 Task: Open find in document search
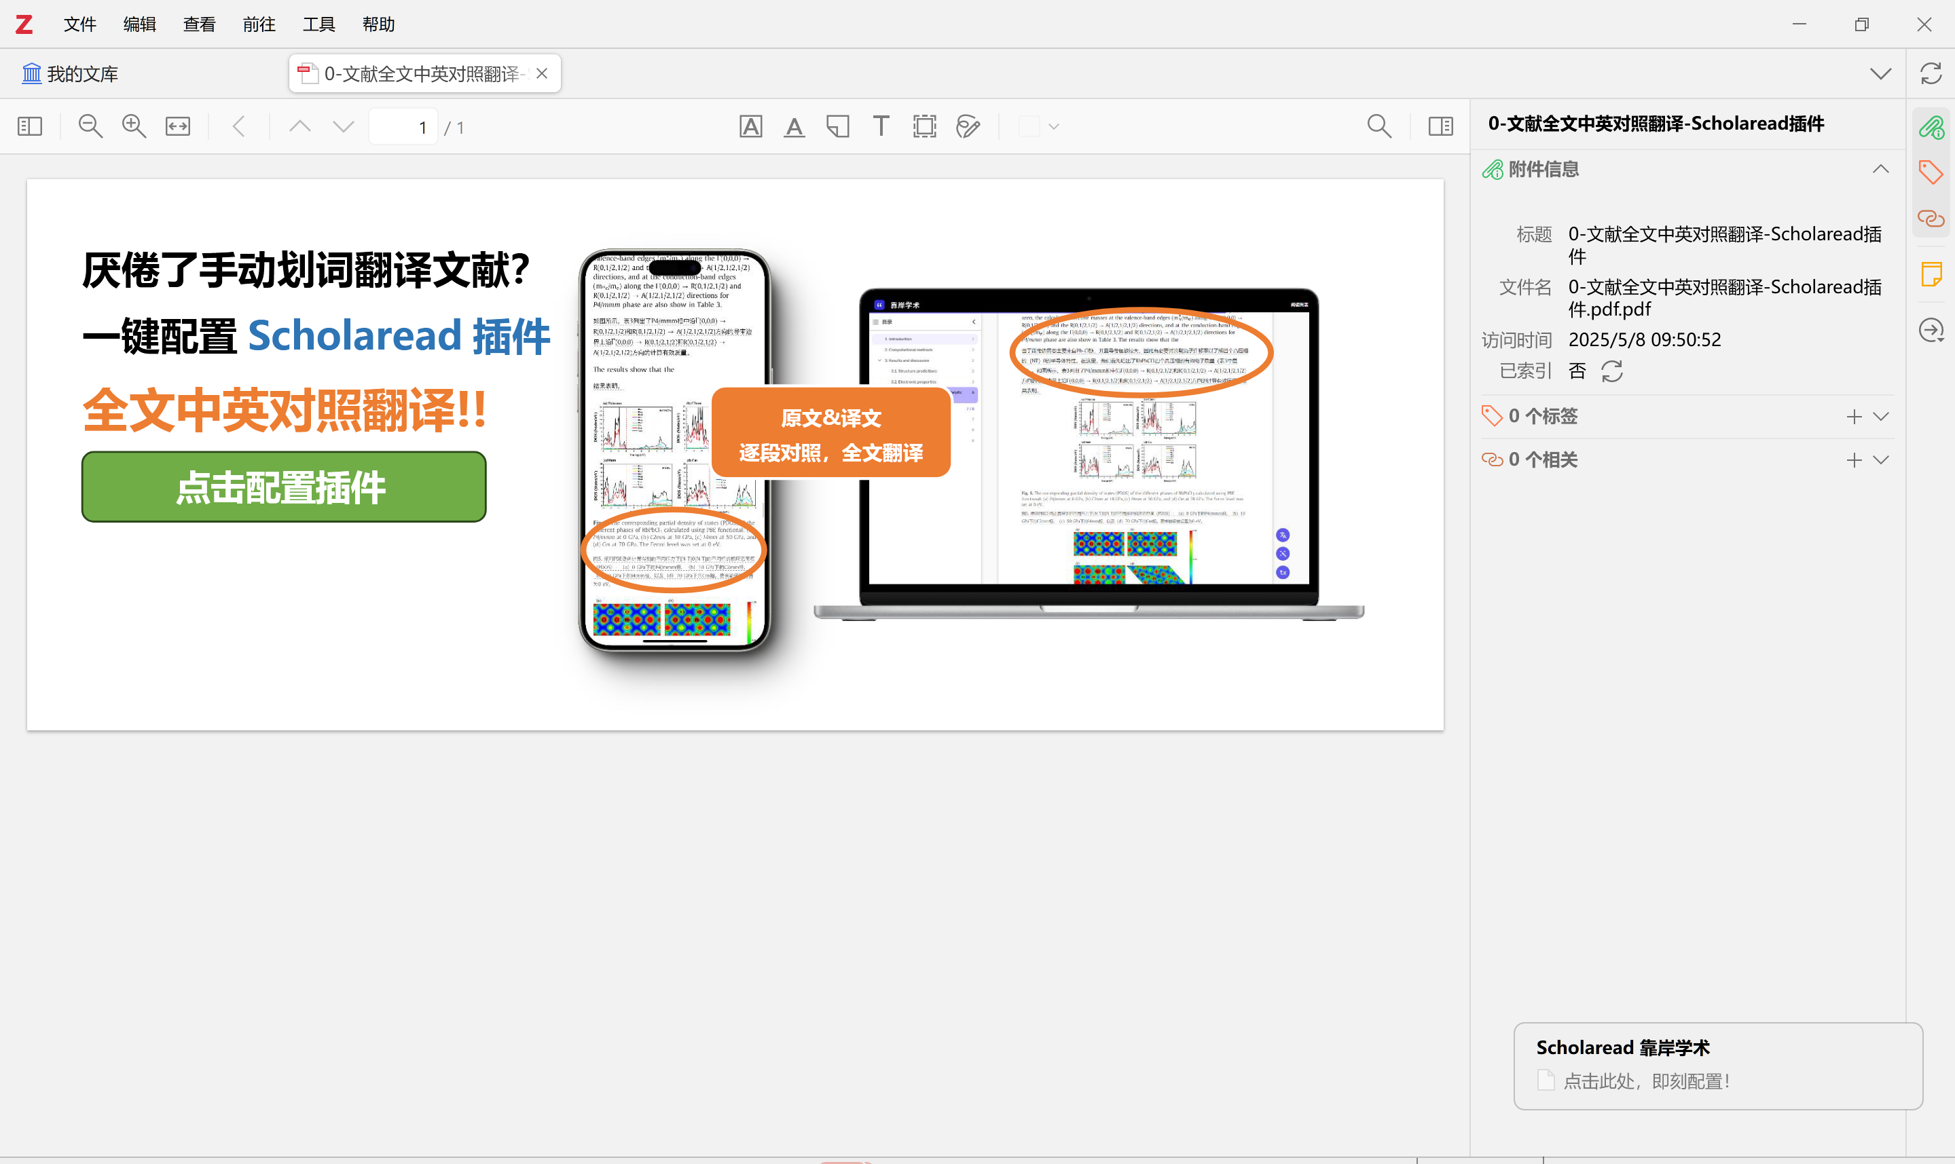point(1378,126)
